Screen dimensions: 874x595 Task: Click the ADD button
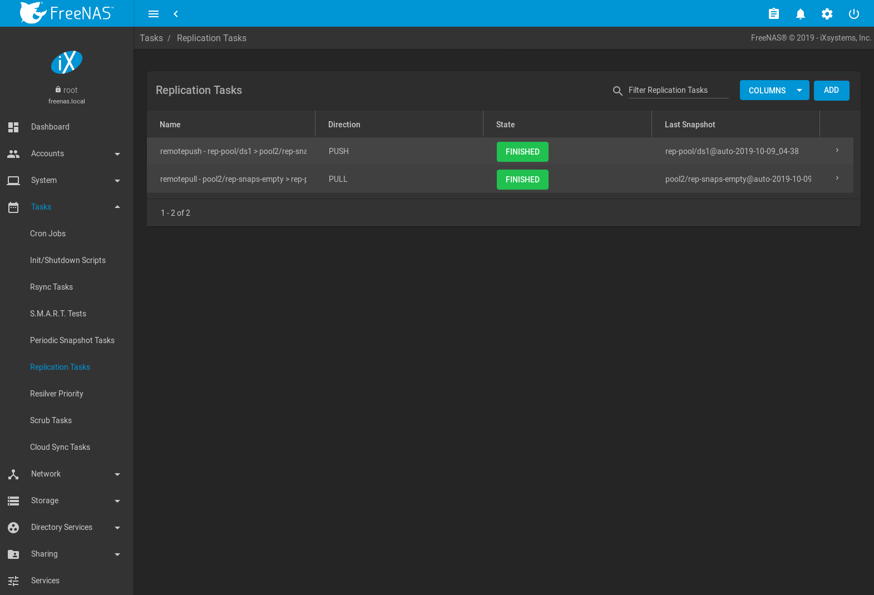coord(831,91)
